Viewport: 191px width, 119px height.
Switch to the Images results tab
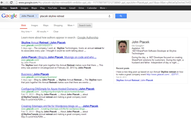pos(35,26)
